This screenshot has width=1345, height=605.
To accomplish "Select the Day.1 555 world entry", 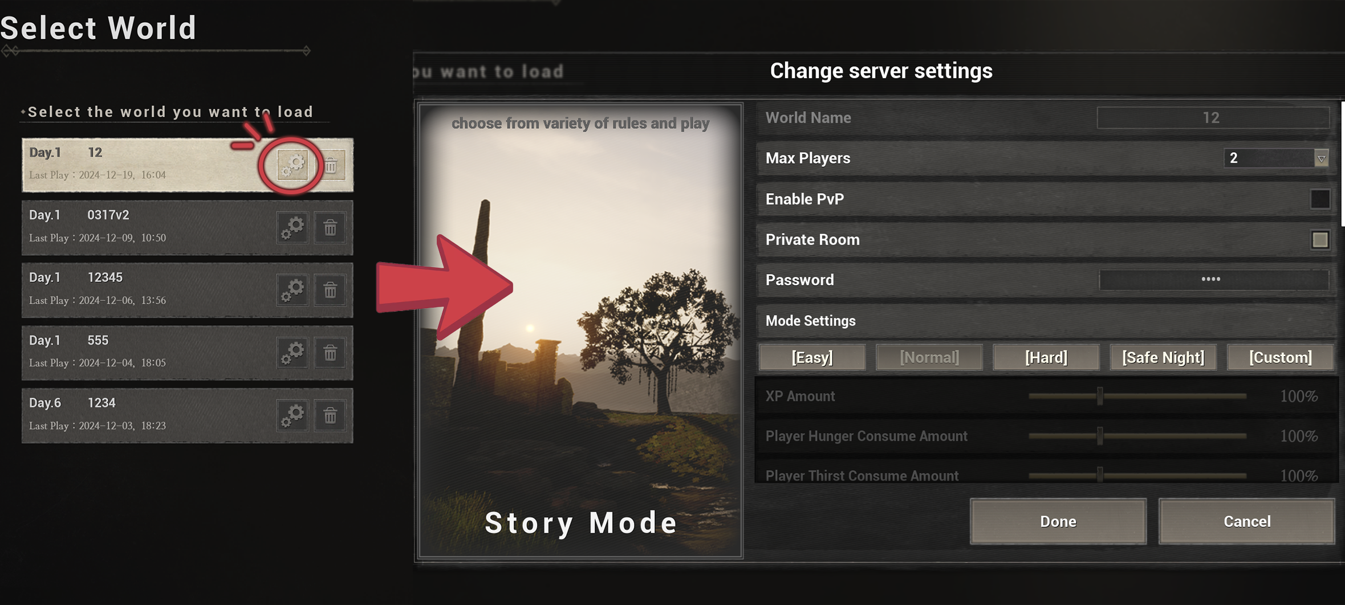I will [187, 353].
